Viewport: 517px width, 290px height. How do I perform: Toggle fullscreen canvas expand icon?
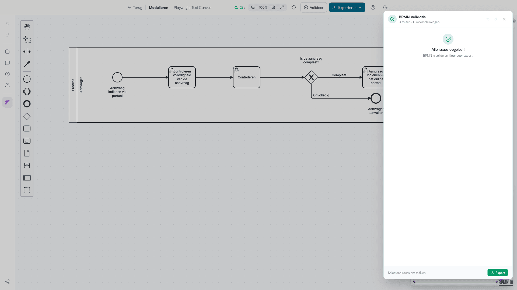282,8
